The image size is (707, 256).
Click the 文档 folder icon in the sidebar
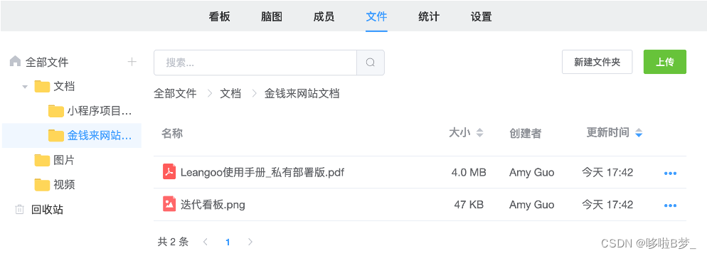coord(42,86)
